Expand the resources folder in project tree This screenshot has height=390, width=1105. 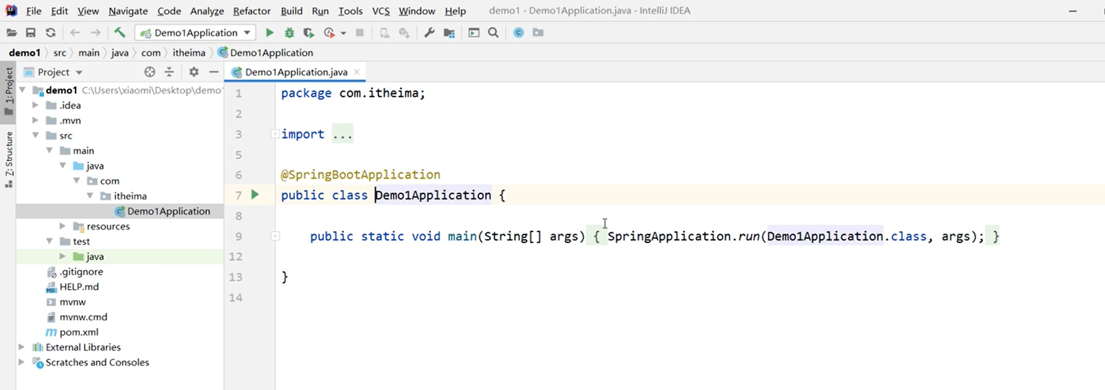tap(62, 226)
